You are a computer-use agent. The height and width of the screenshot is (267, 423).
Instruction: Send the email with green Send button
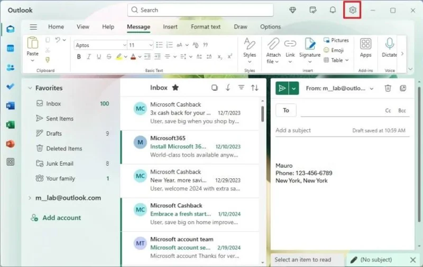[282, 88]
